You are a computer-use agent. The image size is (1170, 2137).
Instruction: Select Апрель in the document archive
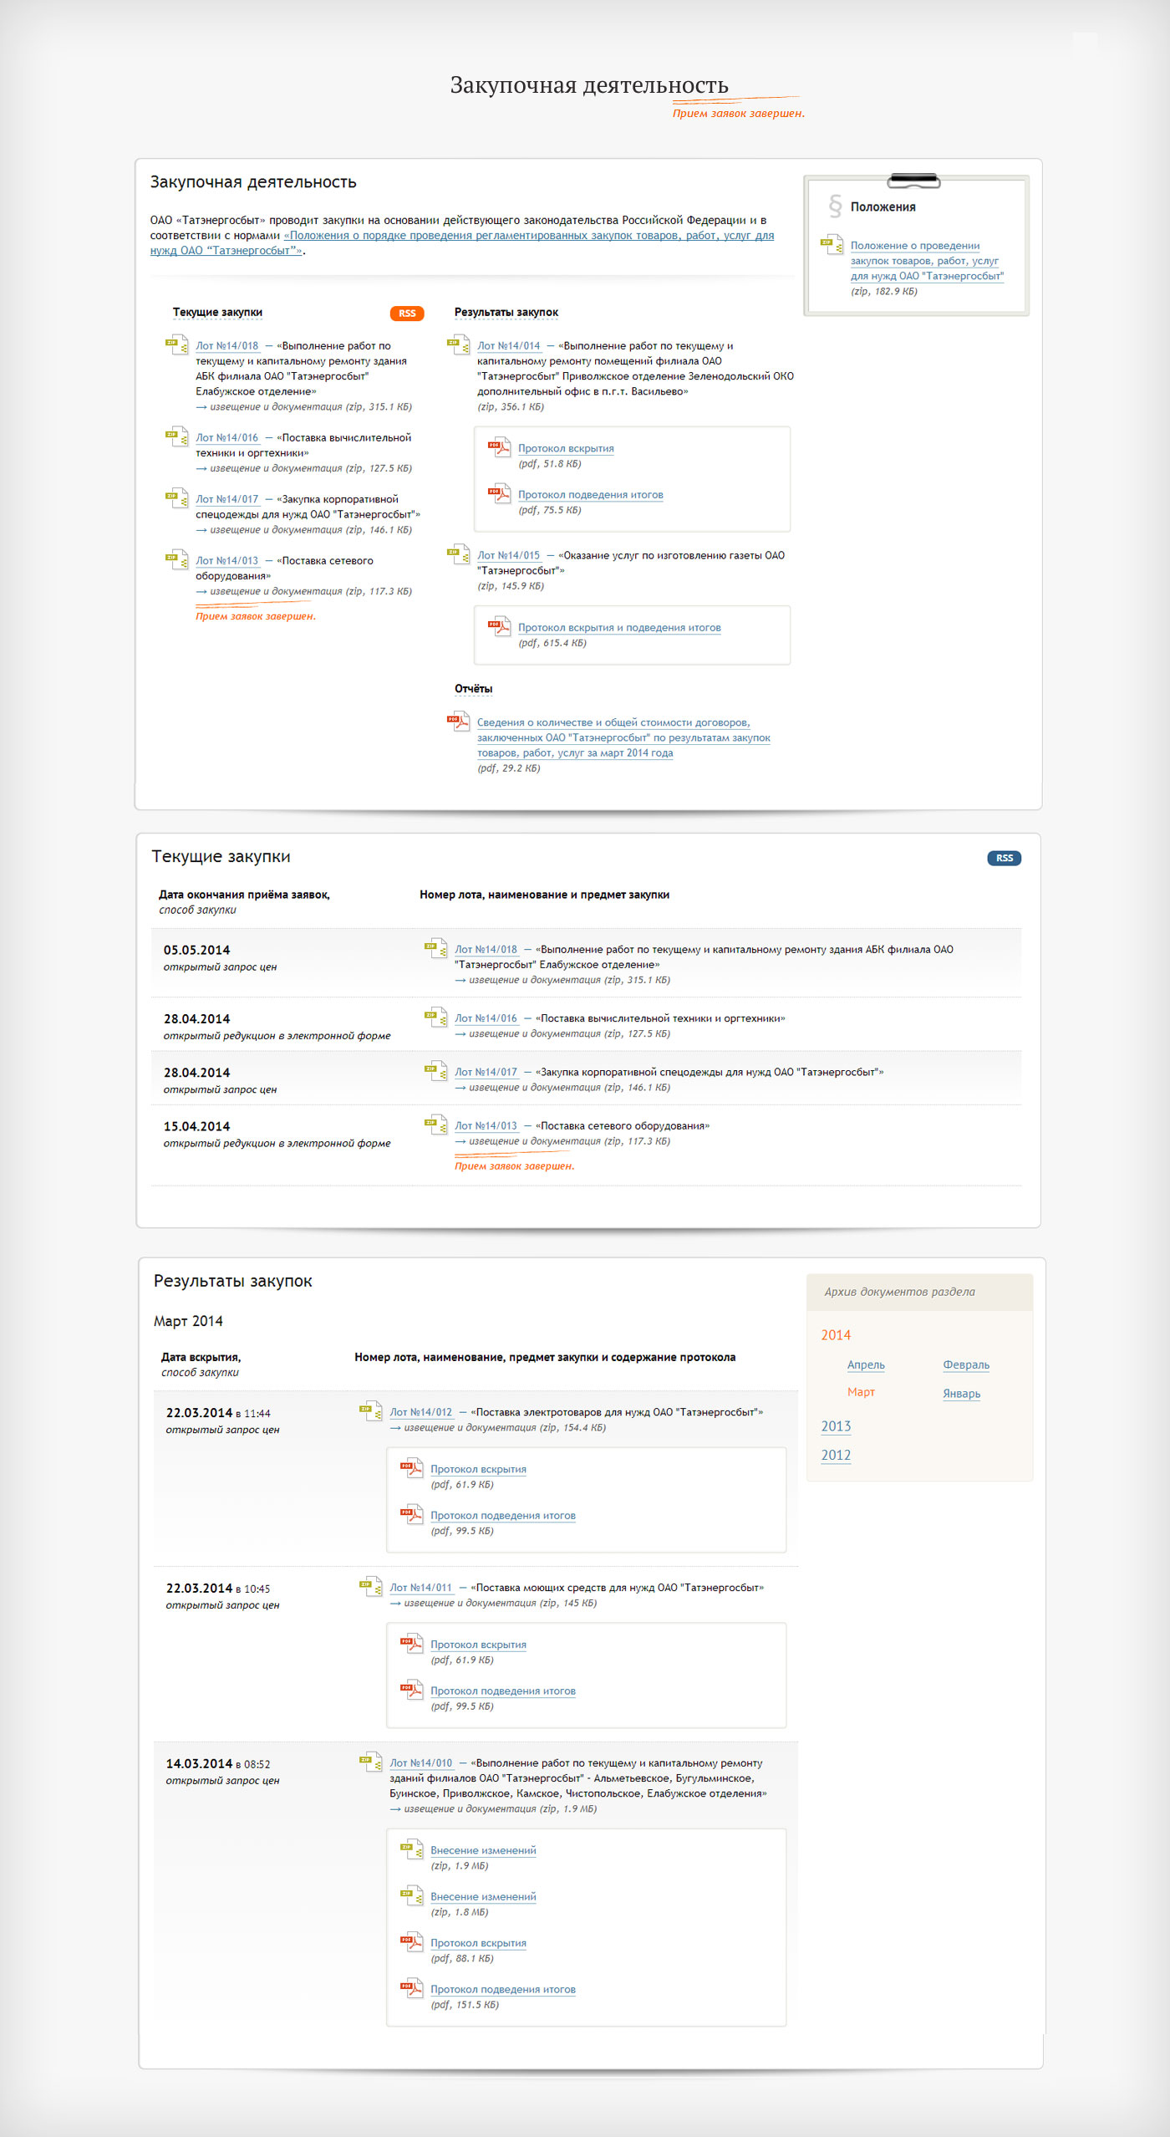click(866, 1365)
